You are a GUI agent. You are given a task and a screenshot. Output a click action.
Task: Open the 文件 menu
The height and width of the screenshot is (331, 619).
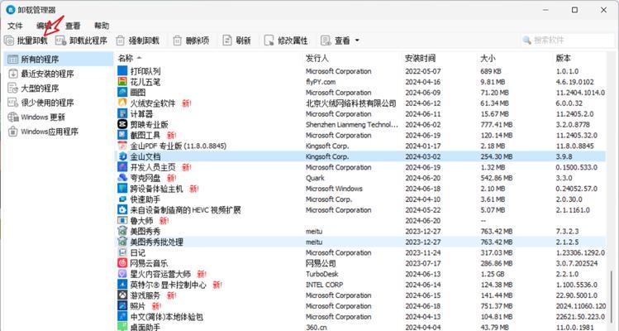tap(15, 26)
